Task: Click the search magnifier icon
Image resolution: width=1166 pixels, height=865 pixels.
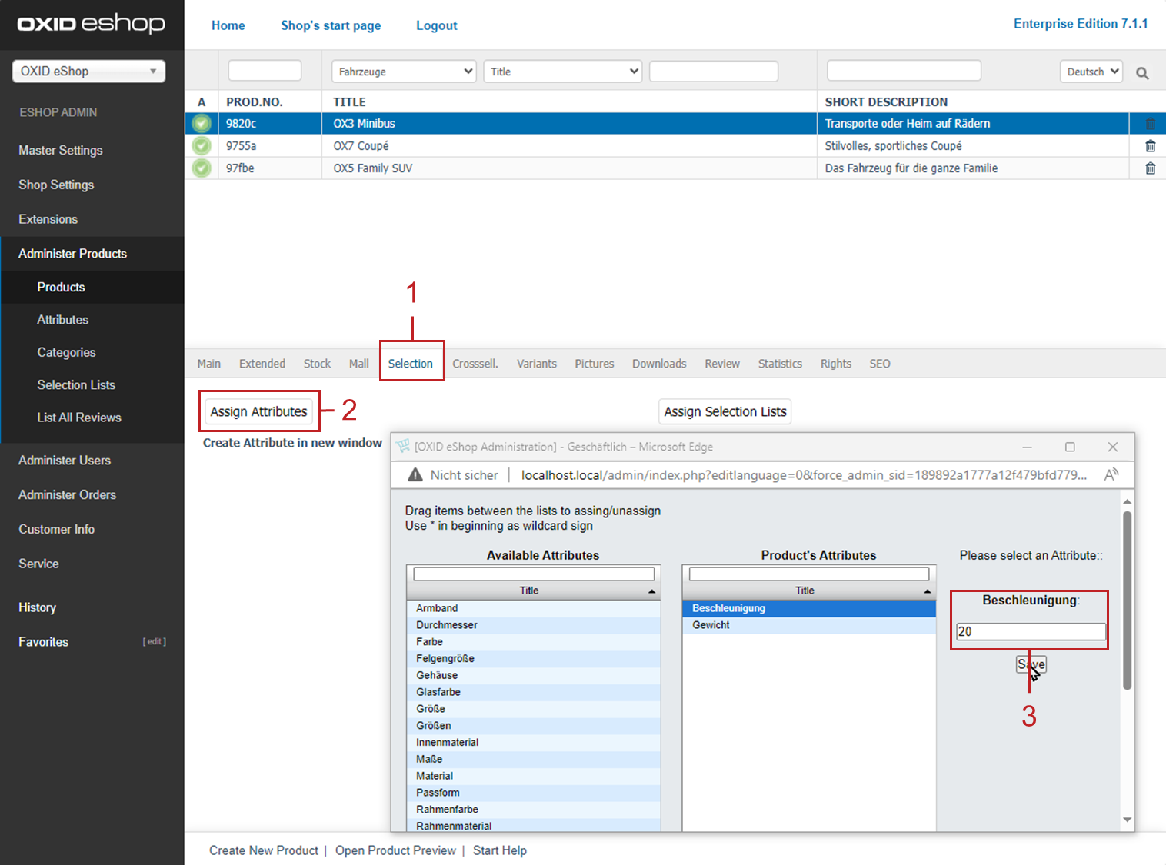Action: click(x=1142, y=73)
